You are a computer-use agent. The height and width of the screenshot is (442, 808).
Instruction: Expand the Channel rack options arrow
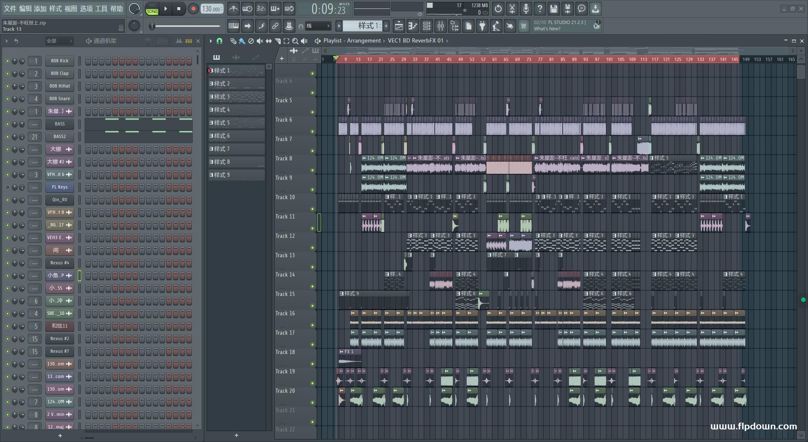7,41
